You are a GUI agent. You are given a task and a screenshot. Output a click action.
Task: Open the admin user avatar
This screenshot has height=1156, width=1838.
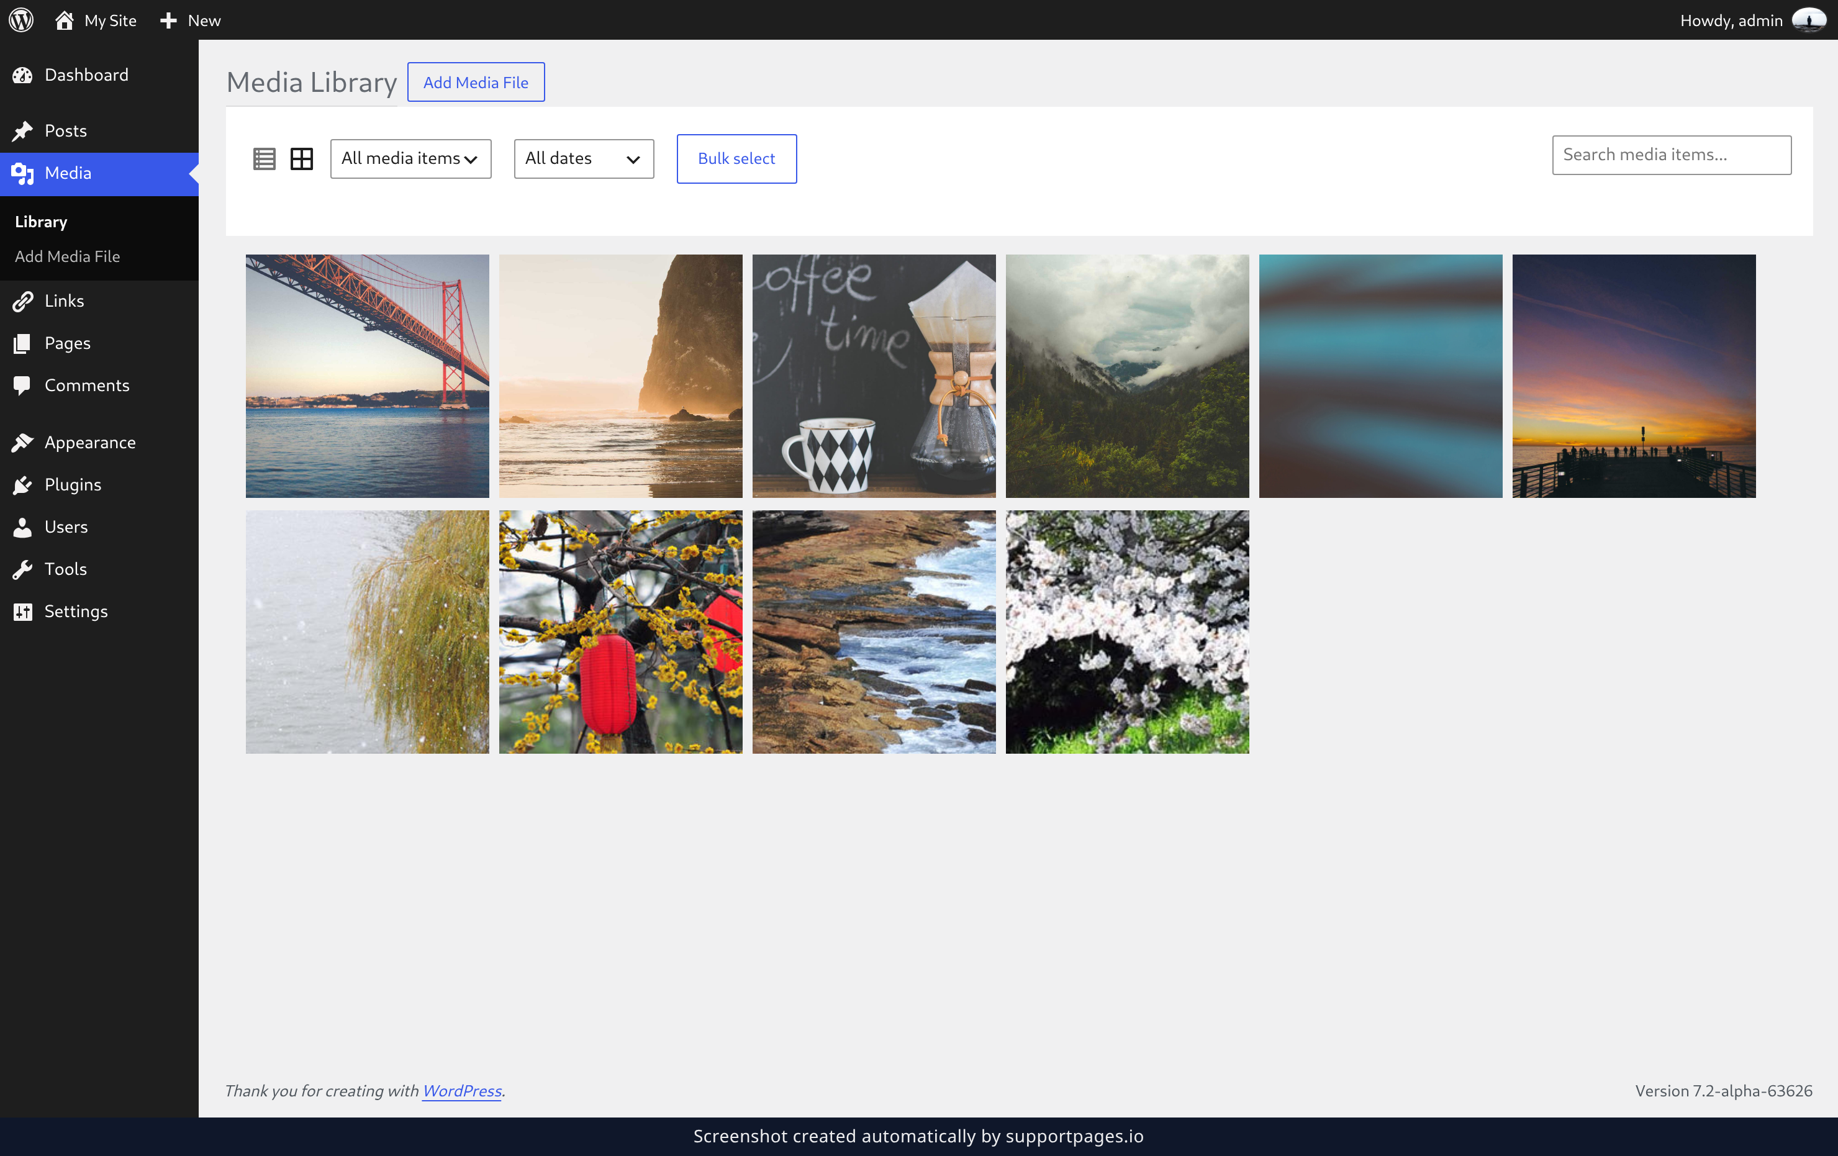[x=1809, y=20]
